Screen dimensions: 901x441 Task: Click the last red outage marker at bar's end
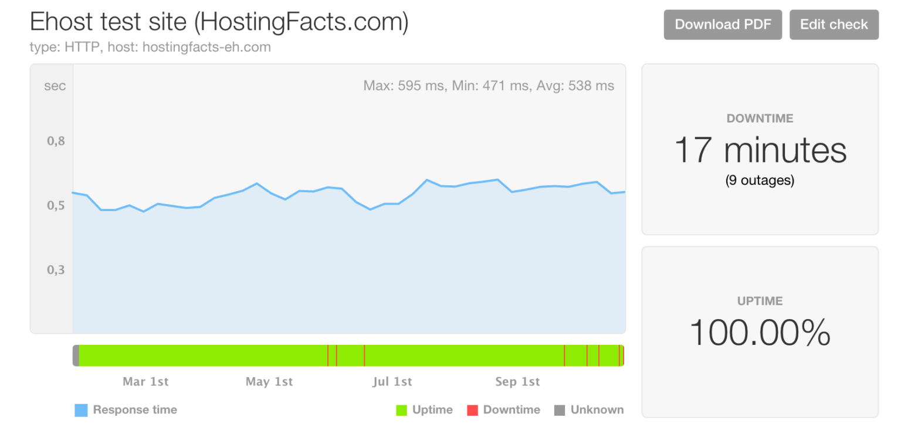(x=623, y=355)
